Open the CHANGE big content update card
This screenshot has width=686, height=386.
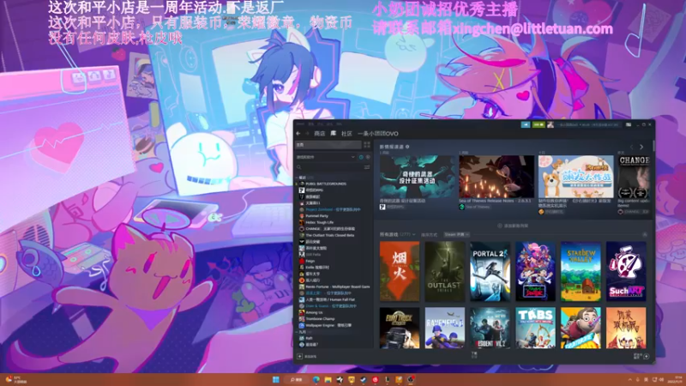633,177
